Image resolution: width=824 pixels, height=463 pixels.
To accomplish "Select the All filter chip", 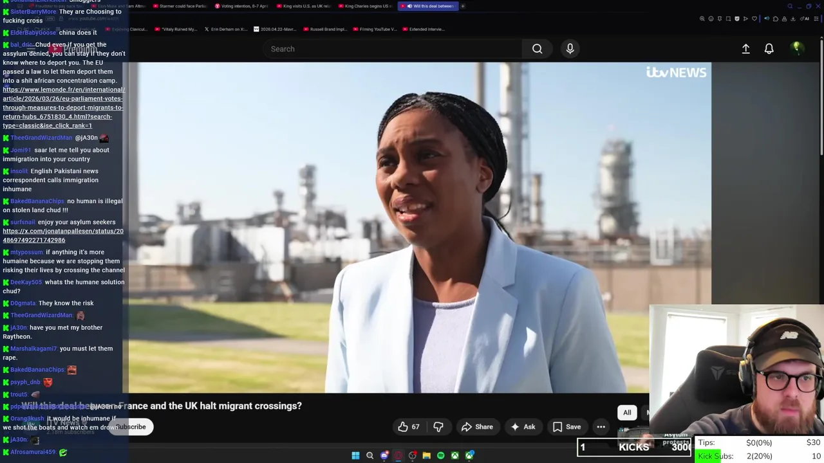I will pos(627,413).
